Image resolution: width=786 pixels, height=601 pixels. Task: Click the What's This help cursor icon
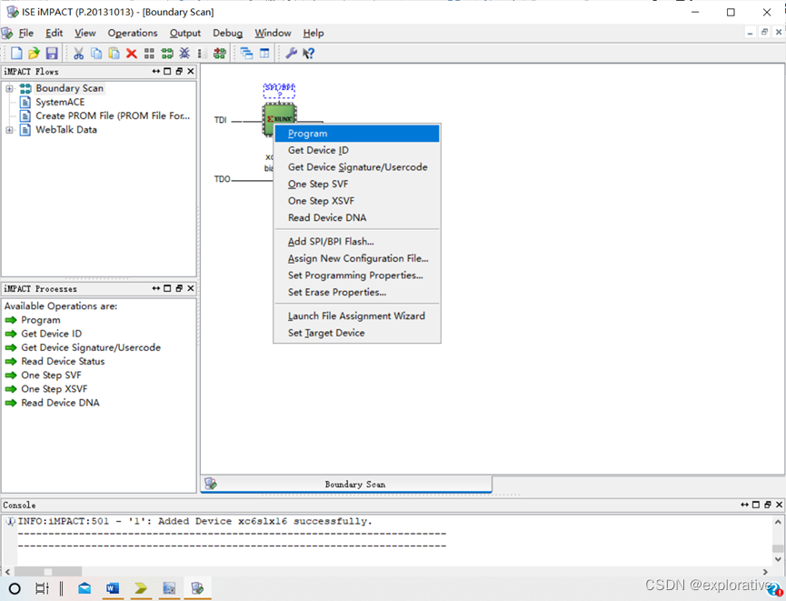309,53
